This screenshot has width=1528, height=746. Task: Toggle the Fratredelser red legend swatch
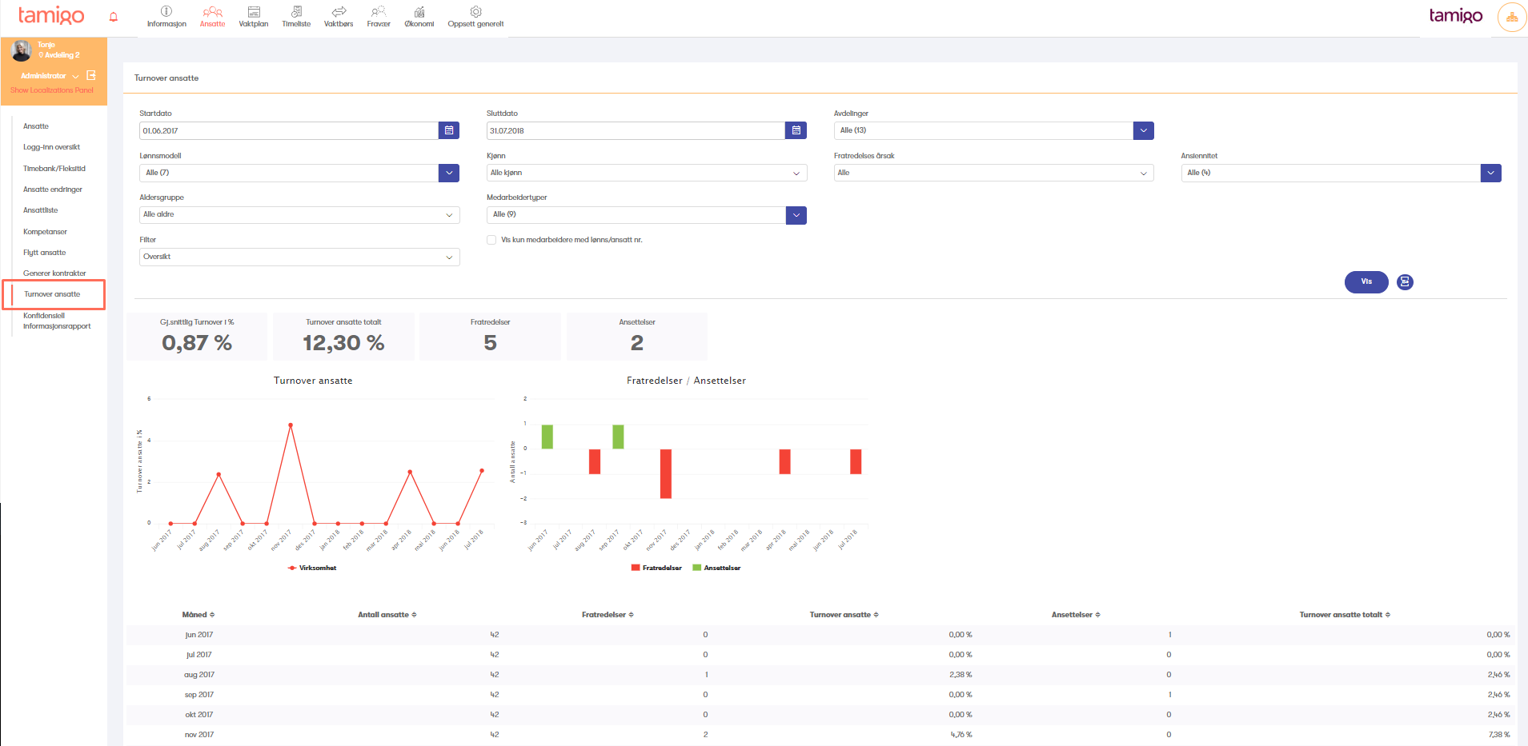tap(636, 568)
